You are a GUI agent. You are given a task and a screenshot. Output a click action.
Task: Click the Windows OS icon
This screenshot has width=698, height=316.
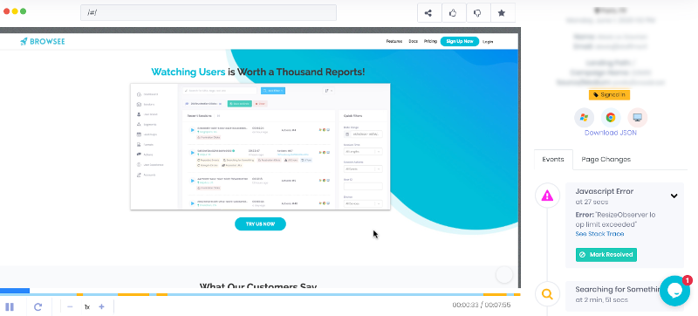pos(584,118)
